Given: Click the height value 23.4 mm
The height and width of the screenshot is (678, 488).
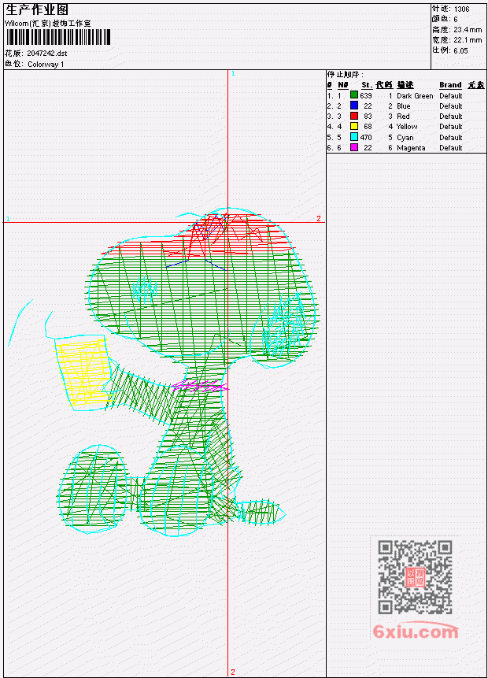Looking at the screenshot, I should point(468,29).
